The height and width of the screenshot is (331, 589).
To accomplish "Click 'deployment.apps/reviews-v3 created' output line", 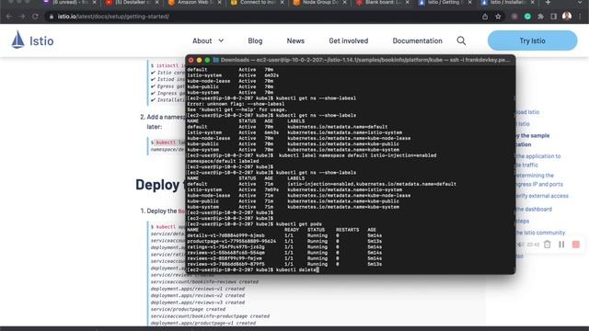I will [198, 302].
